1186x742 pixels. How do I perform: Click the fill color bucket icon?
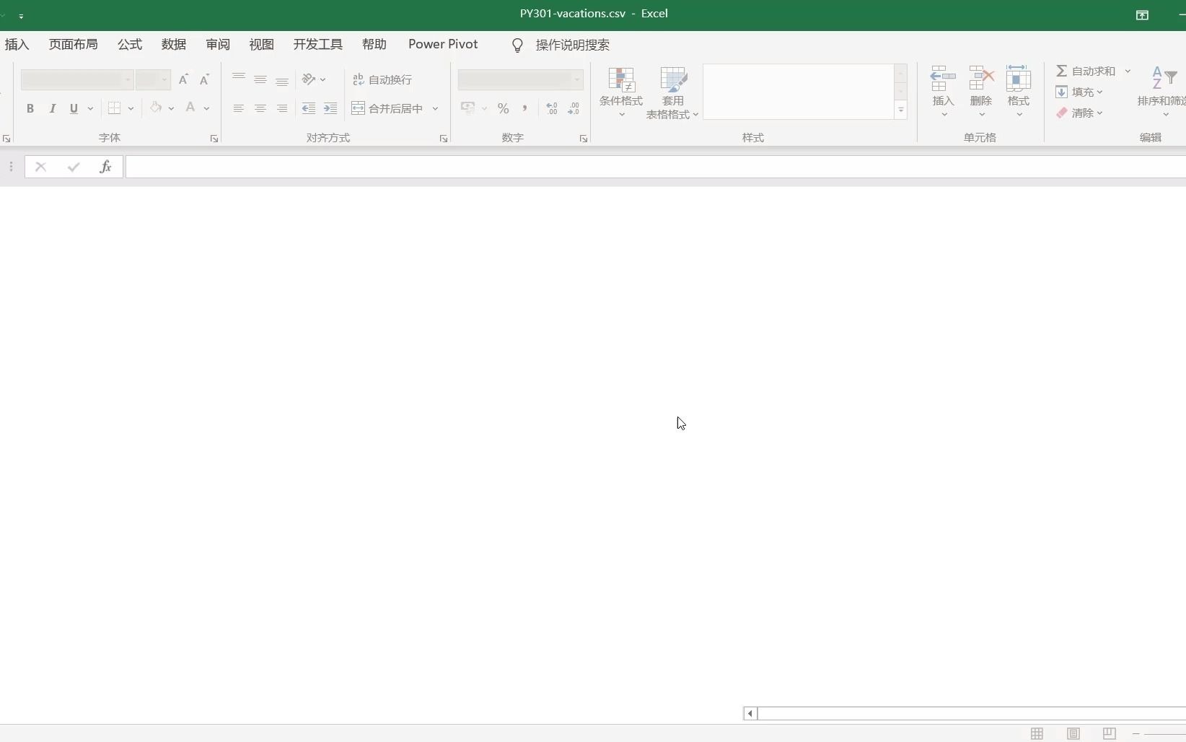click(156, 108)
